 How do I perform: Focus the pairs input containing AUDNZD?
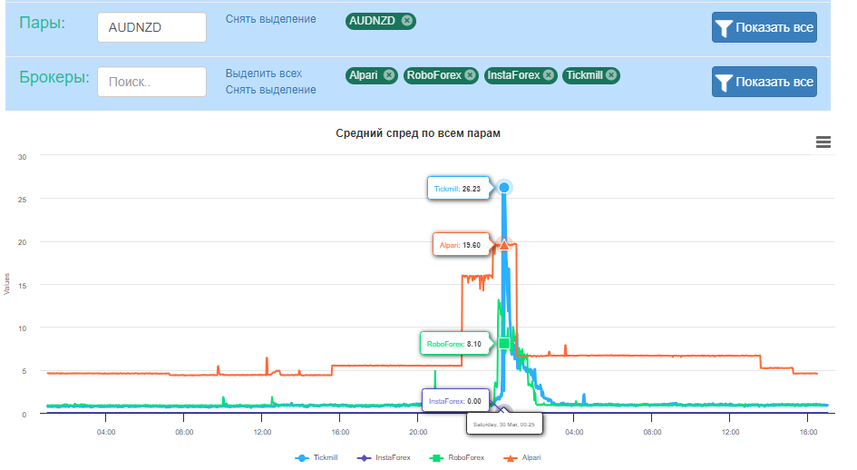[x=152, y=27]
